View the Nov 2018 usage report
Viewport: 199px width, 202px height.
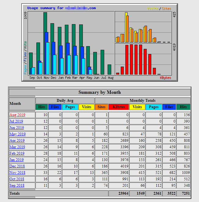tap(17, 173)
